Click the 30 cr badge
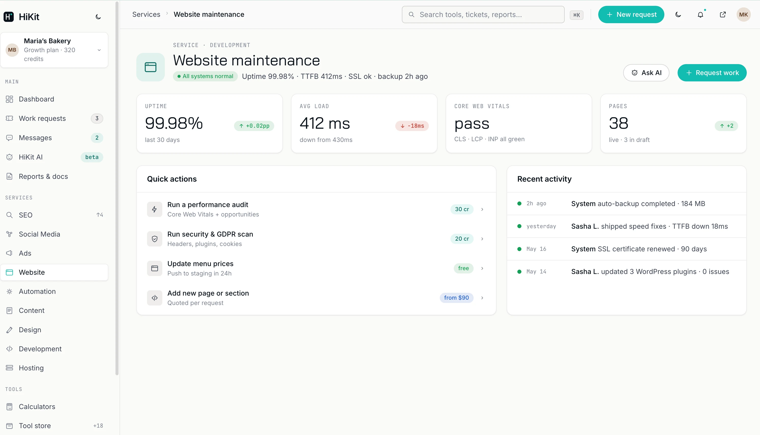The height and width of the screenshot is (435, 760). pos(462,209)
